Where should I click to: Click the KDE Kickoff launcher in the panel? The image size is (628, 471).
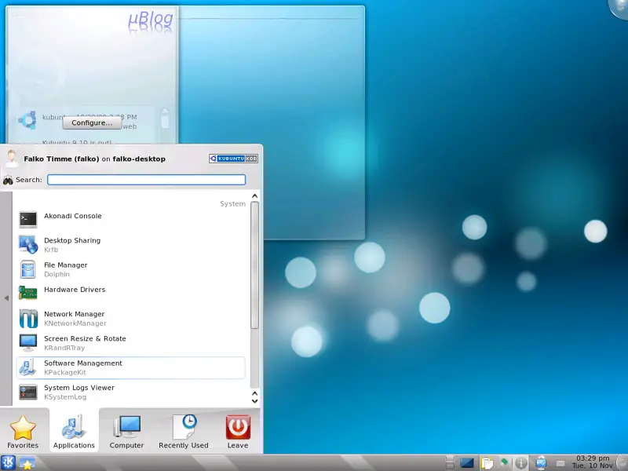tap(8, 462)
